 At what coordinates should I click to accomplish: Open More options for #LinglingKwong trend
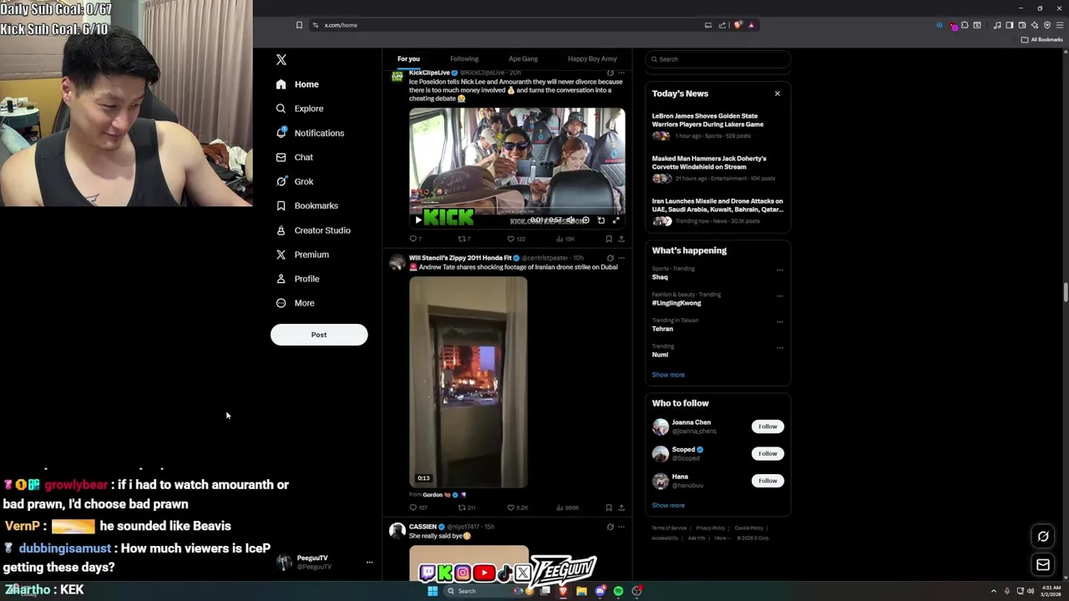(780, 295)
